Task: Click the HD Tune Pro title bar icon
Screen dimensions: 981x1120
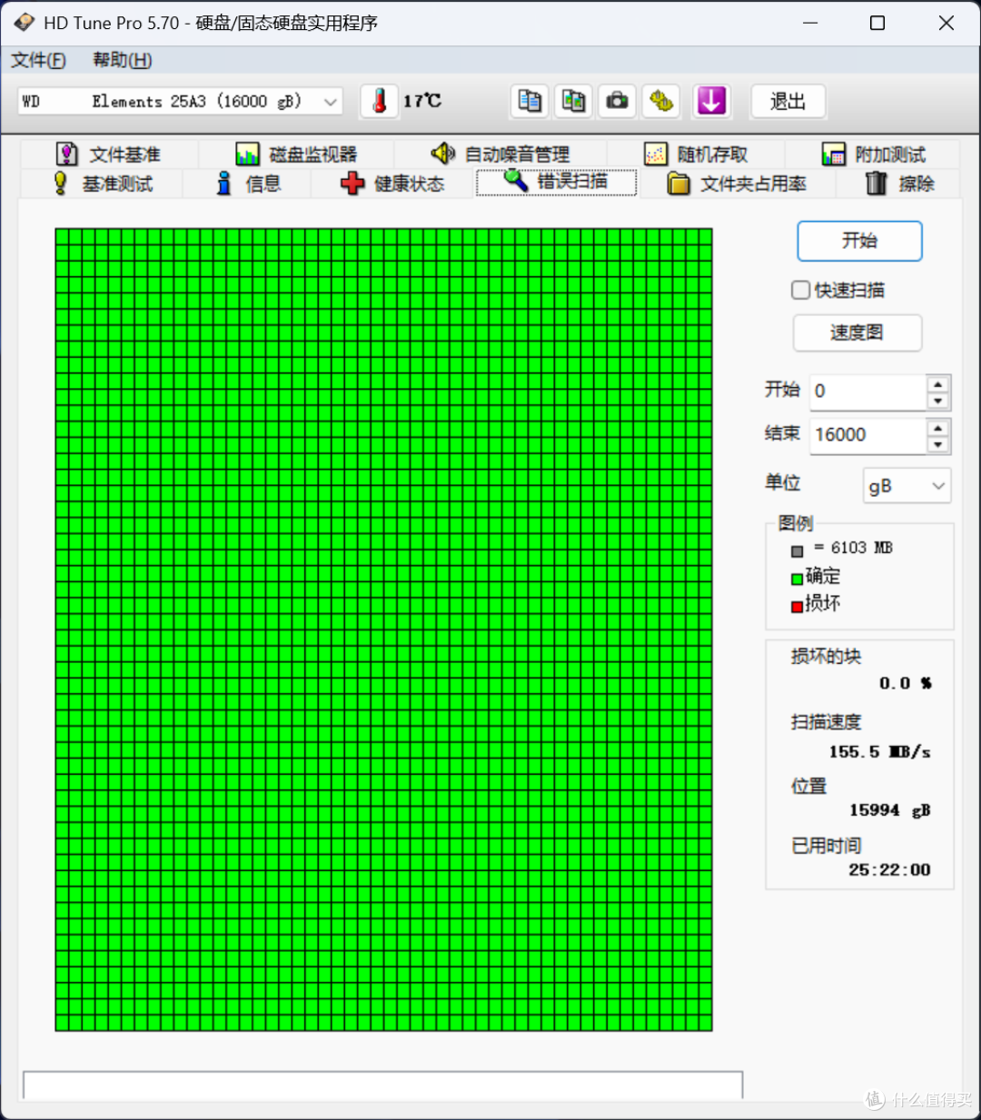Action: 24,23
